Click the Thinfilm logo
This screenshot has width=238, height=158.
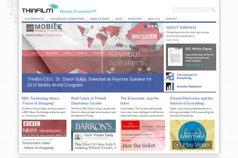40,8
